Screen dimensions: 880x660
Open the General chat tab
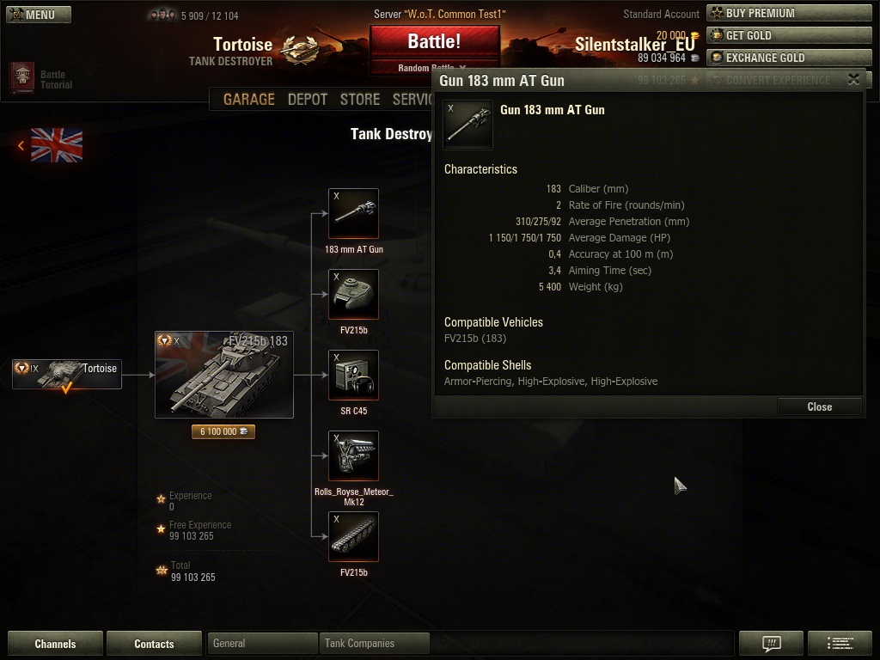(262, 643)
